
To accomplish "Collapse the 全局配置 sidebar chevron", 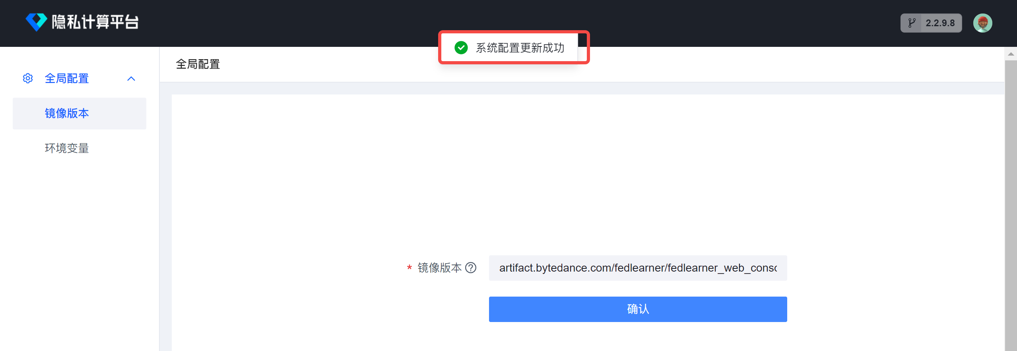I will click(131, 79).
